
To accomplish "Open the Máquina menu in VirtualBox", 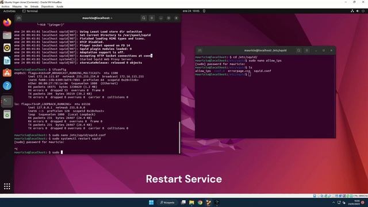I will [x=17, y=6].
